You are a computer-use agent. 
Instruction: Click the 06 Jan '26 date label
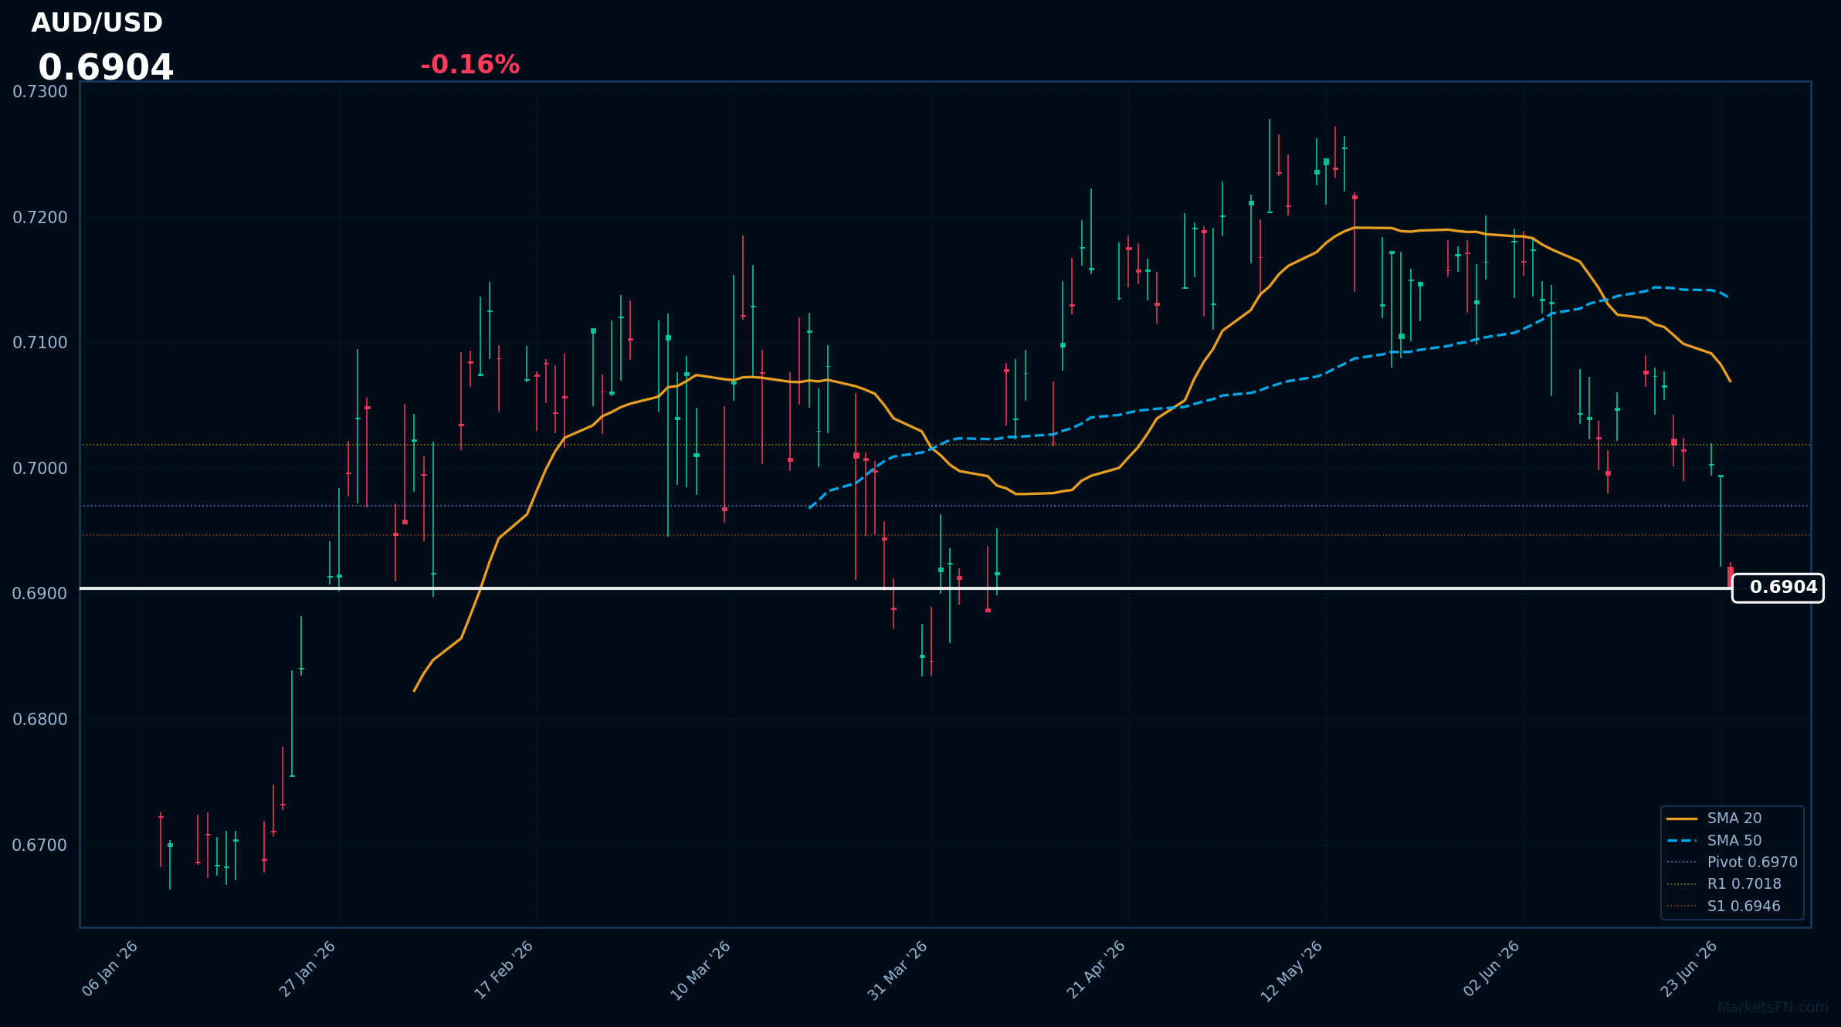(x=110, y=968)
